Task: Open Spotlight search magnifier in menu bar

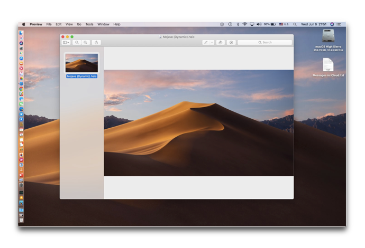Action: coord(295,24)
